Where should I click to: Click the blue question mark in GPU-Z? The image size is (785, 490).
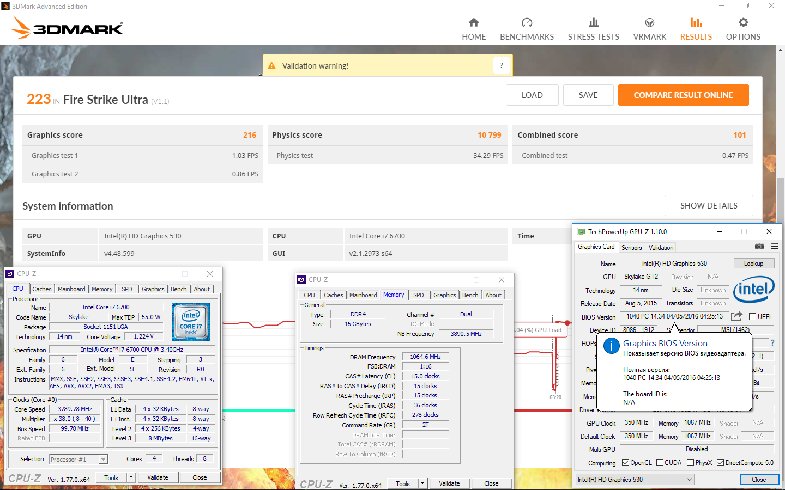(x=772, y=343)
